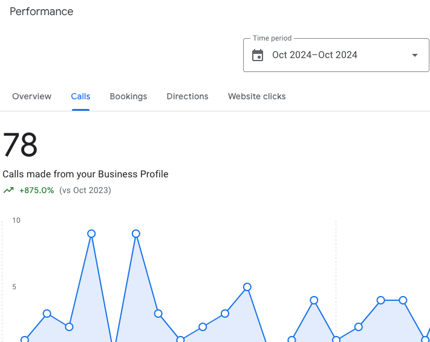Click the 10 label on the y-axis
This screenshot has width=430, height=342.
(x=16, y=220)
